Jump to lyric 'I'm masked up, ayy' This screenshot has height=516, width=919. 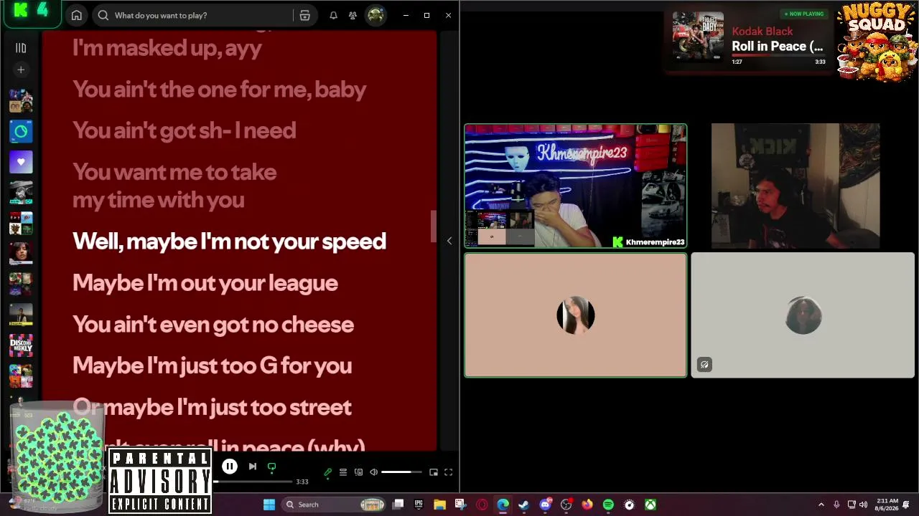coord(167,49)
